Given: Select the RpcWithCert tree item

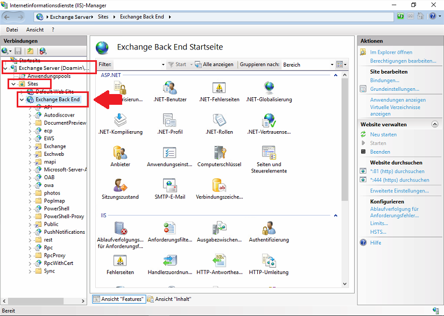Looking at the screenshot, I should 58,263.
